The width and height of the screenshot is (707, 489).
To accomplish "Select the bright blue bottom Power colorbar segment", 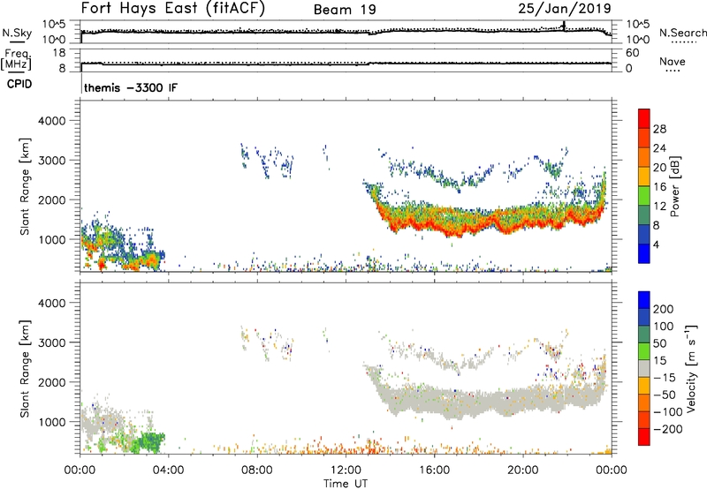I will click(644, 253).
